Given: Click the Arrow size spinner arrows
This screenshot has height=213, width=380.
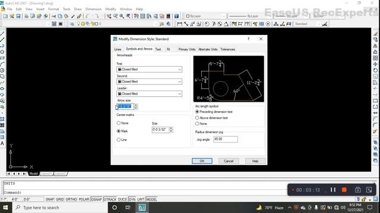Looking at the screenshot, I should [x=136, y=106].
